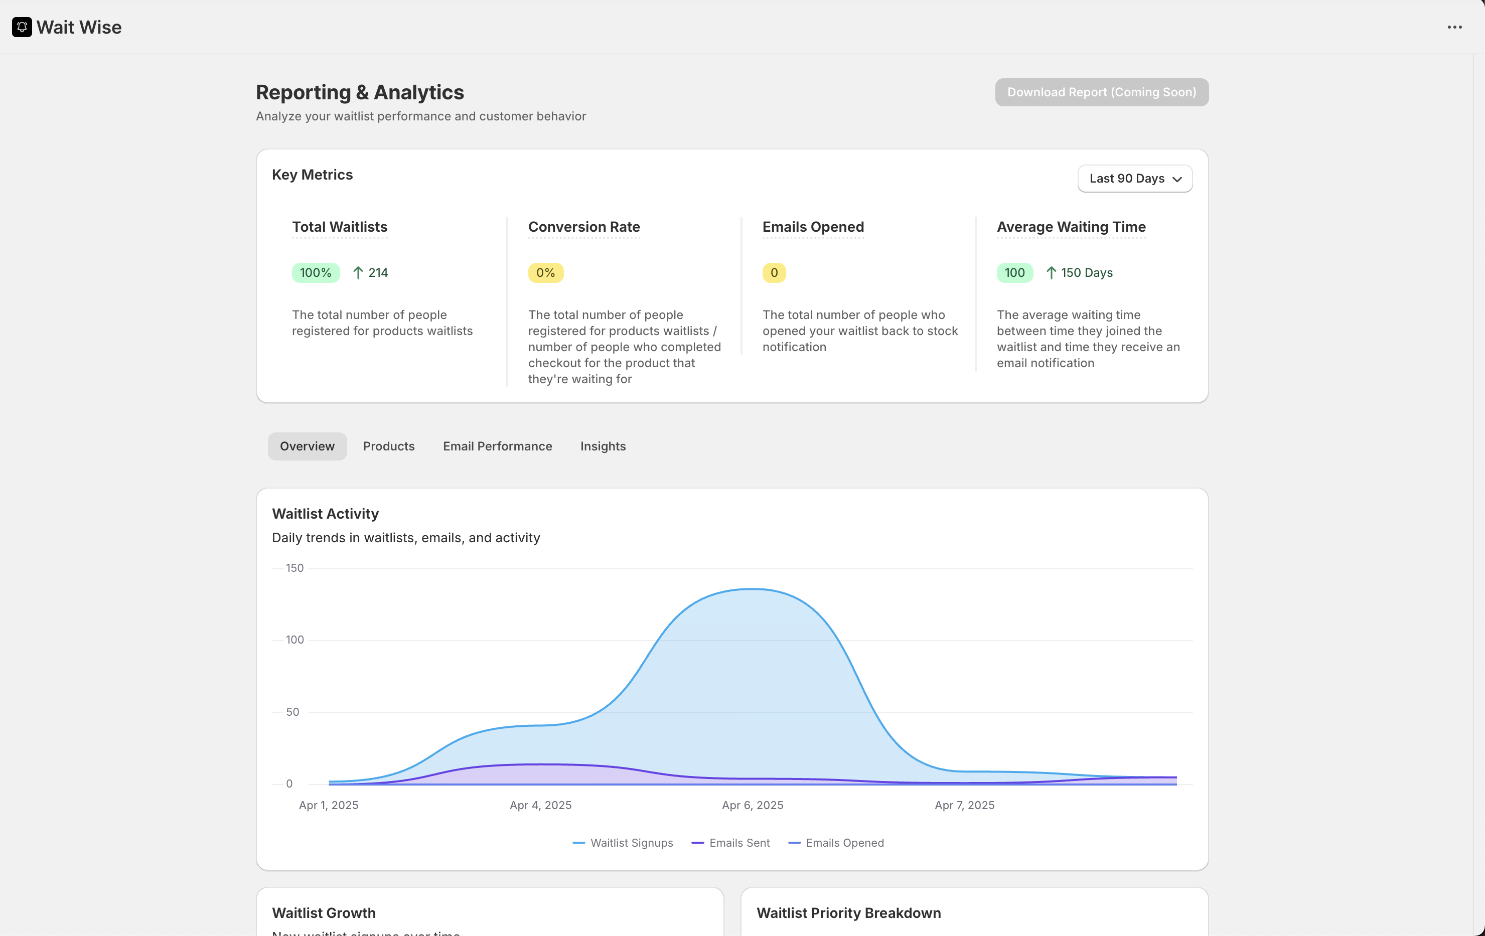Image resolution: width=1485 pixels, height=936 pixels.
Task: Open the Insights tab
Action: pyautogui.click(x=603, y=446)
